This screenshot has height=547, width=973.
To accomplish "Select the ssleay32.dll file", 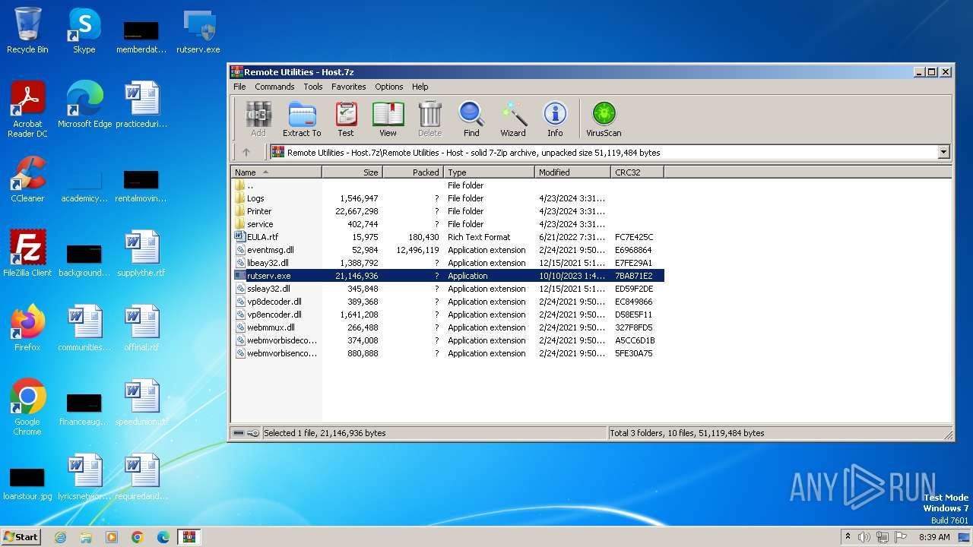I will (447, 289).
